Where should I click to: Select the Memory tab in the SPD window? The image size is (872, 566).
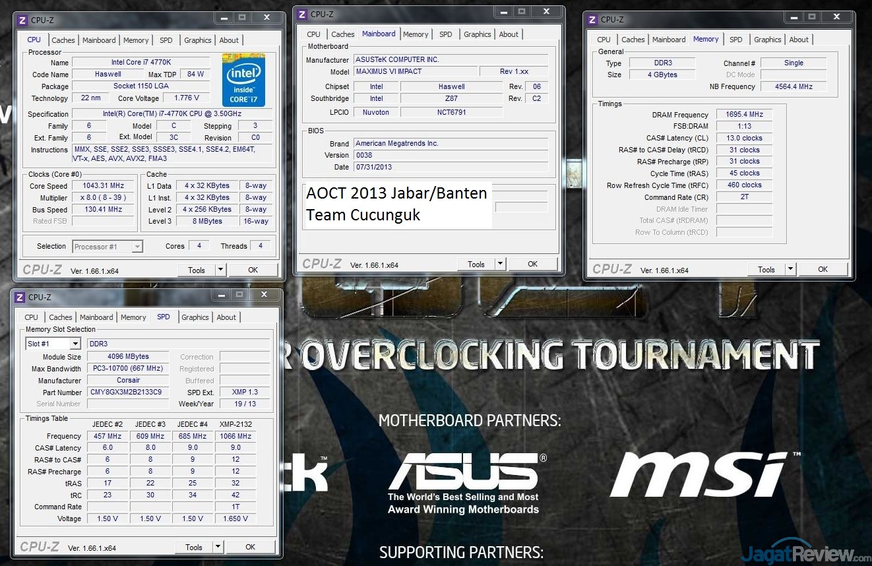point(133,317)
